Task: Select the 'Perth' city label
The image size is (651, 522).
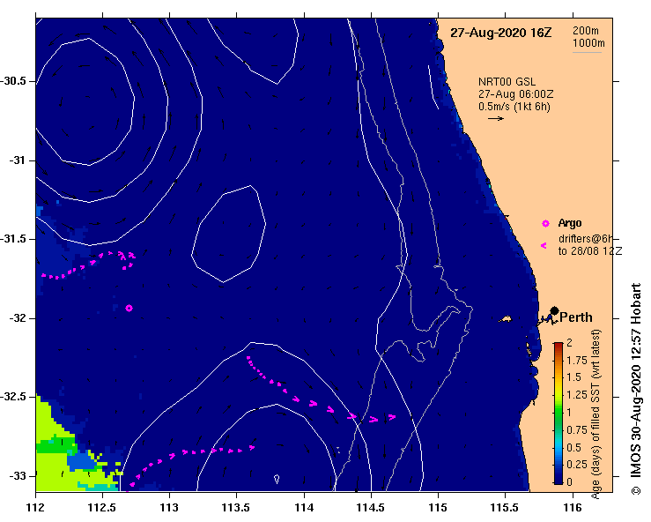Action: coord(576,318)
